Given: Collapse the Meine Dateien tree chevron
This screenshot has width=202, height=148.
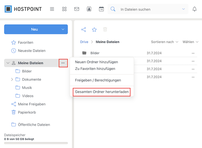Looking at the screenshot, I should coord(8,63).
